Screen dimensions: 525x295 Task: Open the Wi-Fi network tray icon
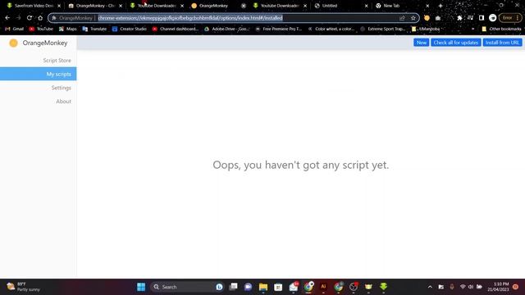point(463,287)
